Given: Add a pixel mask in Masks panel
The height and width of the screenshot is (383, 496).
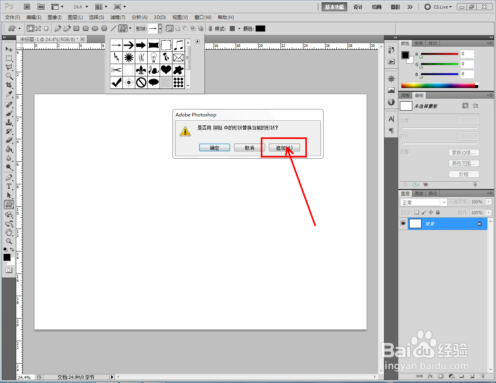Looking at the screenshot, I should pyautogui.click(x=465, y=106).
